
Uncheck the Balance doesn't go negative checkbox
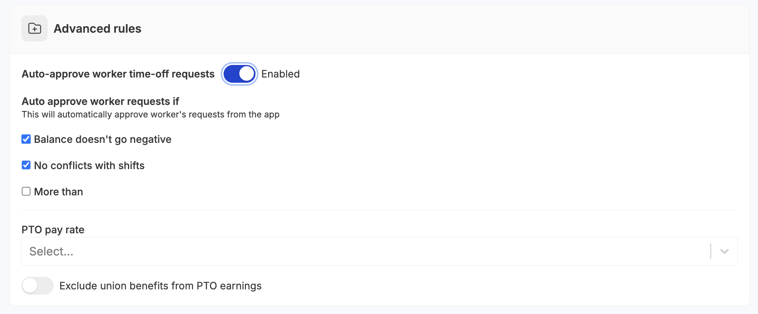pyautogui.click(x=26, y=139)
